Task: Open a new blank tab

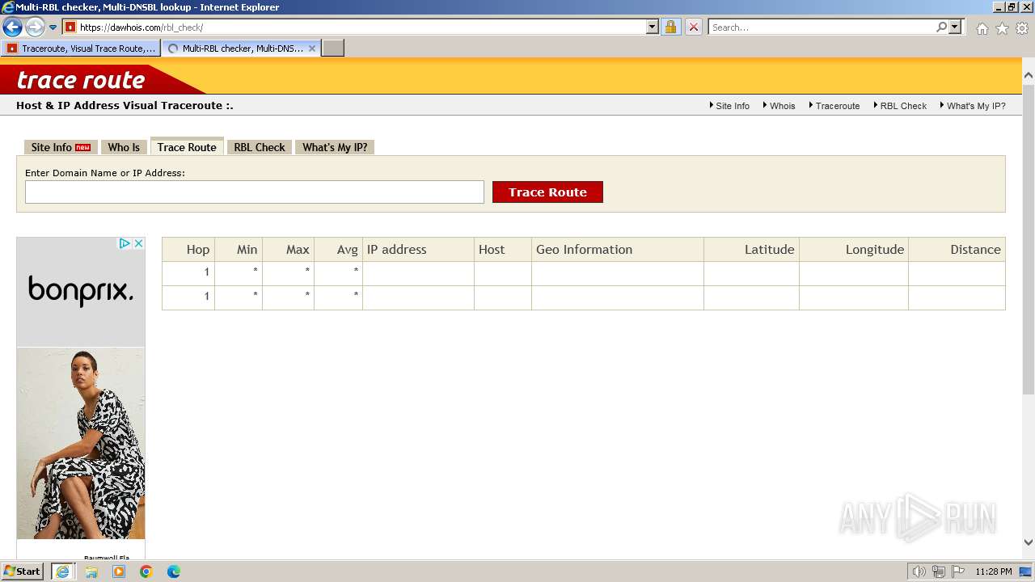Action: coord(333,48)
